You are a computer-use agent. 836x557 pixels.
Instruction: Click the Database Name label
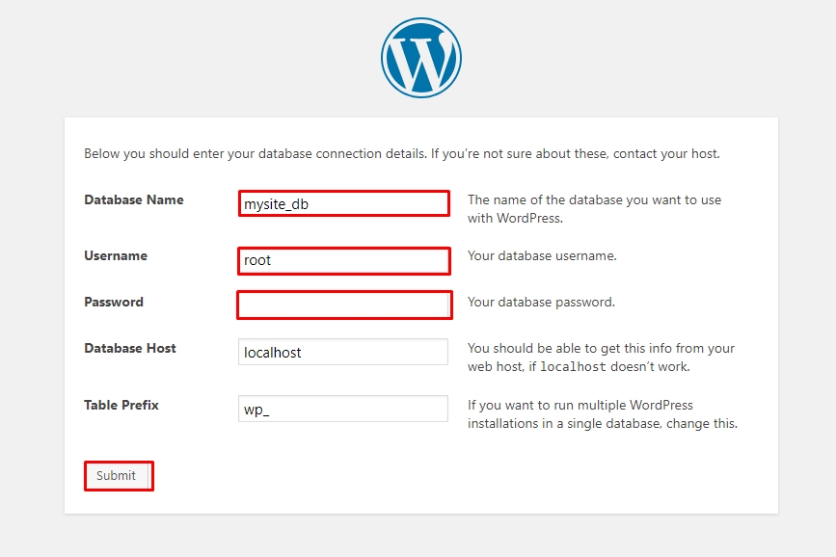[x=134, y=199]
